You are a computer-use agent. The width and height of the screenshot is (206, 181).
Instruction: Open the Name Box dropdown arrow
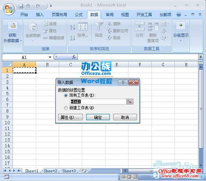click(50, 57)
